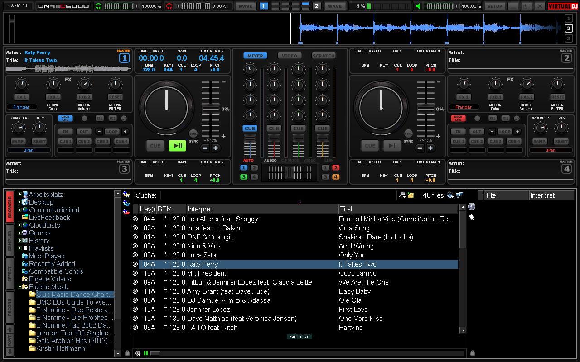Screen dimensions: 580x362
Task: Click add favorite folder icon with star
Action: click(126, 194)
